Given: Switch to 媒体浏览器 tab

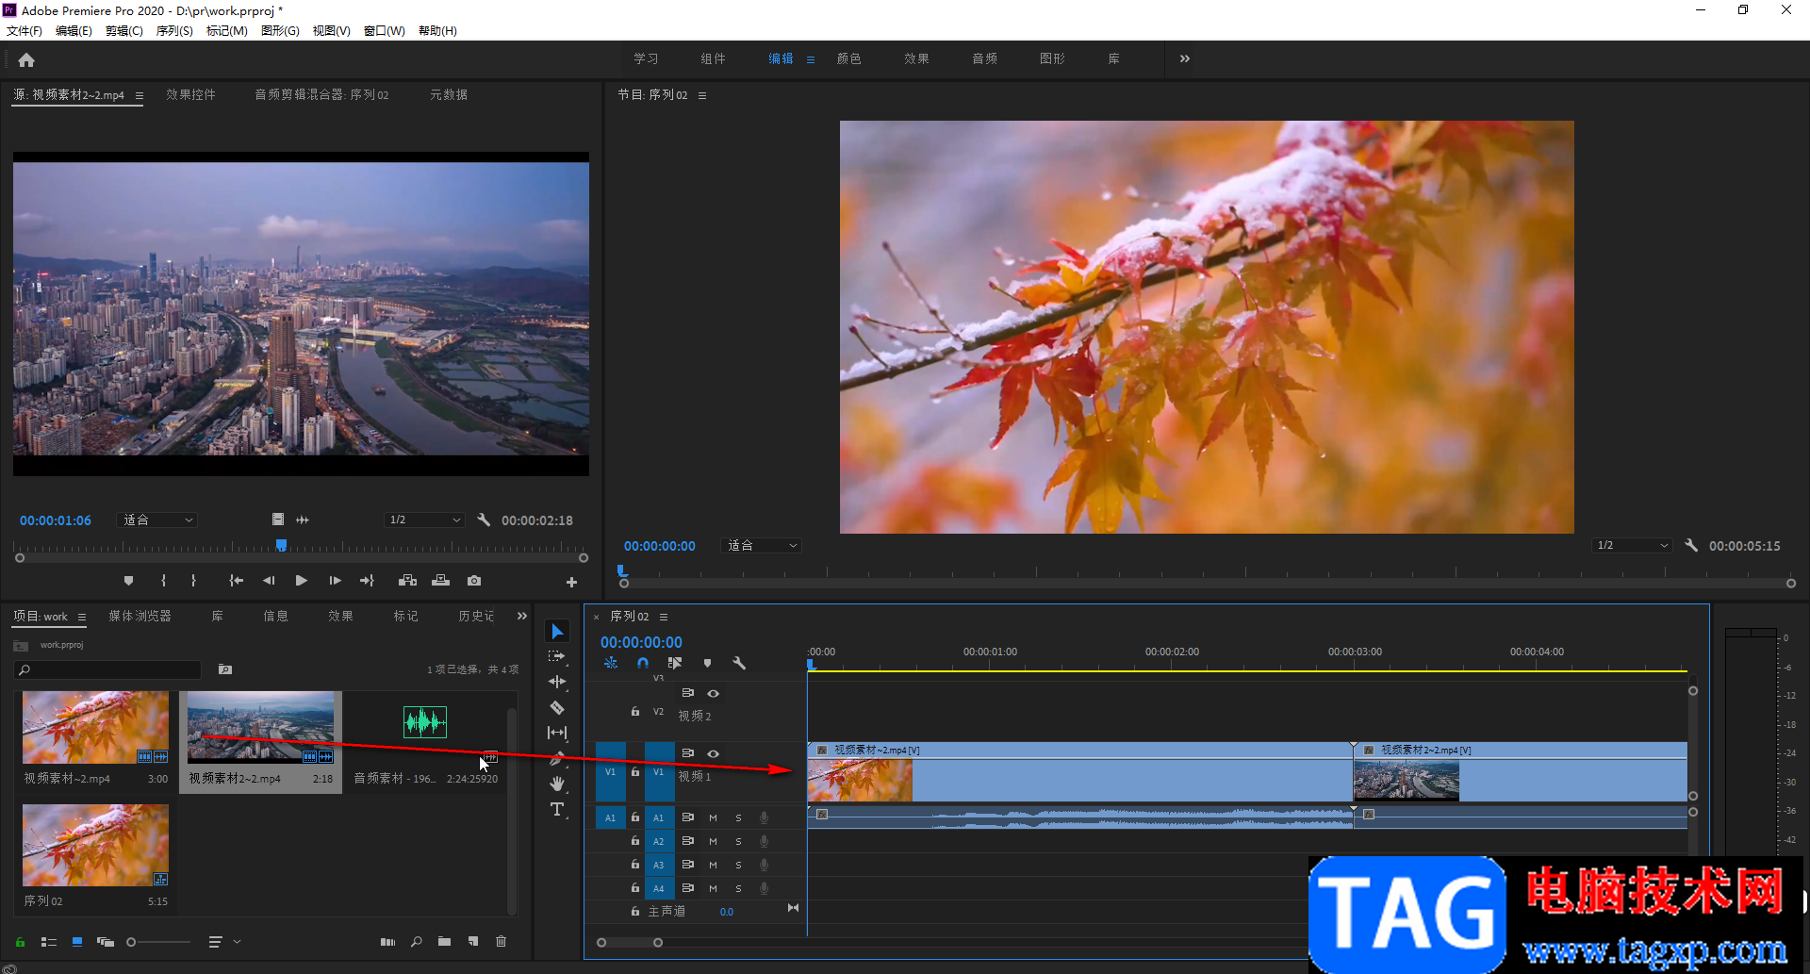Looking at the screenshot, I should (140, 616).
